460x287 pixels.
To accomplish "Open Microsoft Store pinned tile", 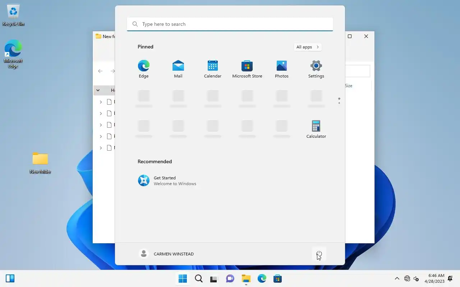I will 247,69.
